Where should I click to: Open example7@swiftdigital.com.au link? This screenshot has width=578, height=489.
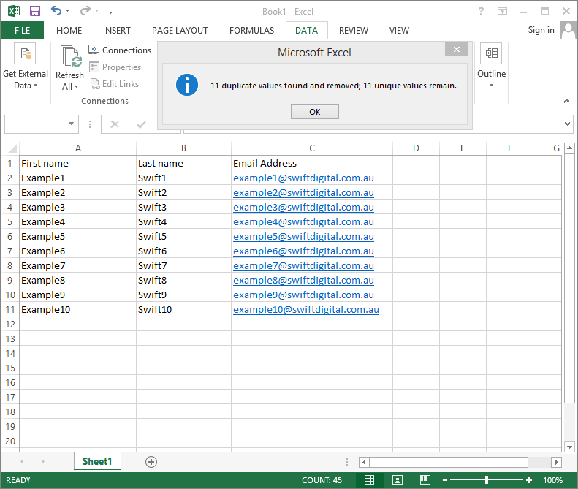pos(303,266)
